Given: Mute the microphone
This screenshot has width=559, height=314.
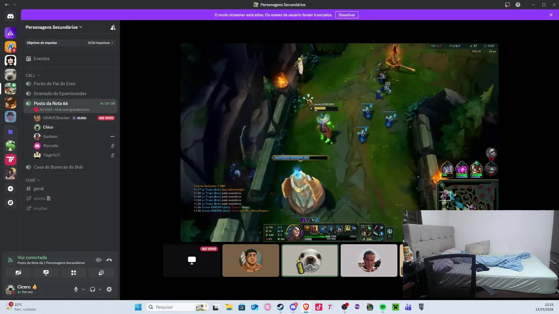Looking at the screenshot, I should pos(76,289).
